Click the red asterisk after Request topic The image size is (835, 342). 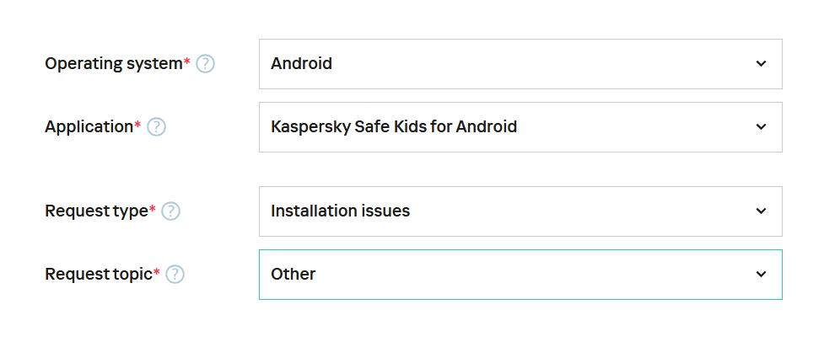[157, 272]
